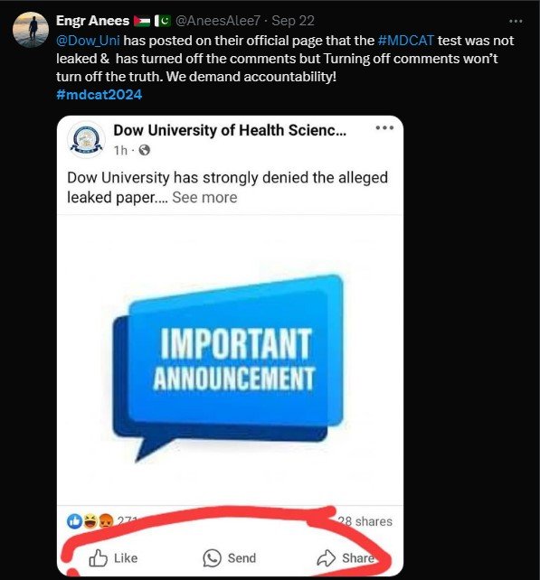Image resolution: width=540 pixels, height=580 pixels.
Task: Open the Important Announcement image
Action: click(x=230, y=360)
